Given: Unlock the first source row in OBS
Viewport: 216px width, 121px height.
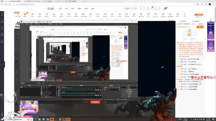Looking at the screenshot, I should (x=59, y=87).
